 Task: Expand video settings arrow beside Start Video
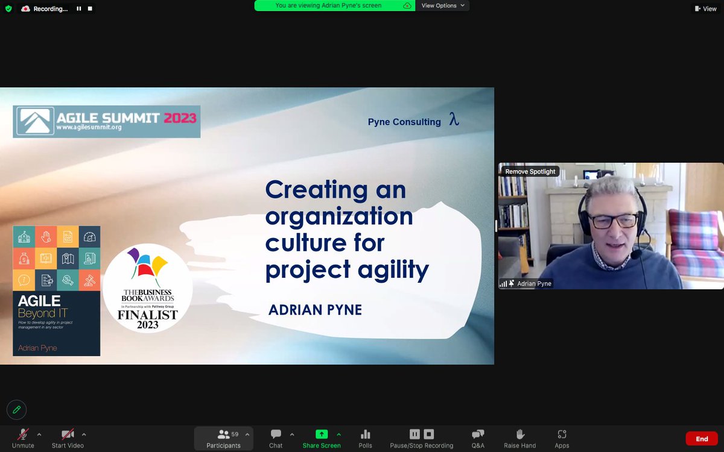click(84, 434)
